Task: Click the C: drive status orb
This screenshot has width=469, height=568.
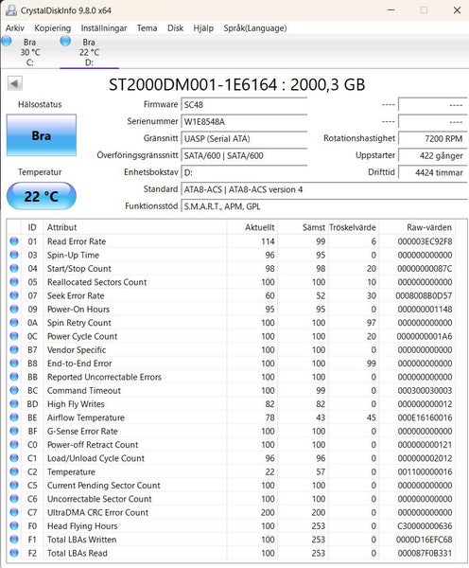Action: pyautogui.click(x=7, y=41)
